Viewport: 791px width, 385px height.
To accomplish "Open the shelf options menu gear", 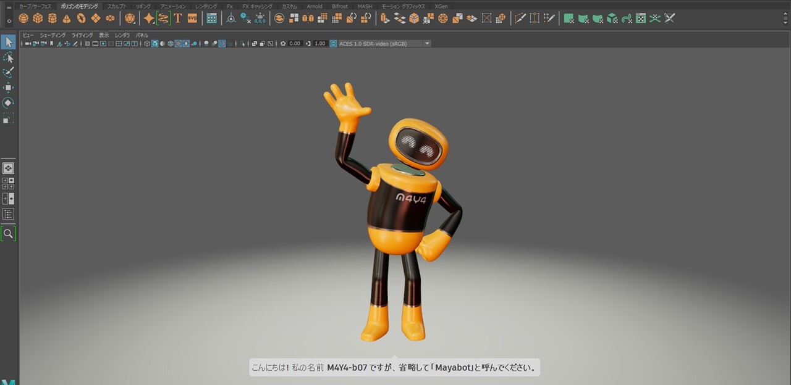I will point(9,20).
